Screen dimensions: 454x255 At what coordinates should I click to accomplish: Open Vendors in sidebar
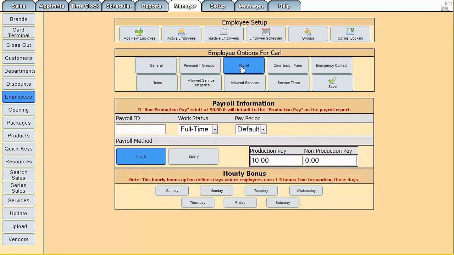click(18, 240)
